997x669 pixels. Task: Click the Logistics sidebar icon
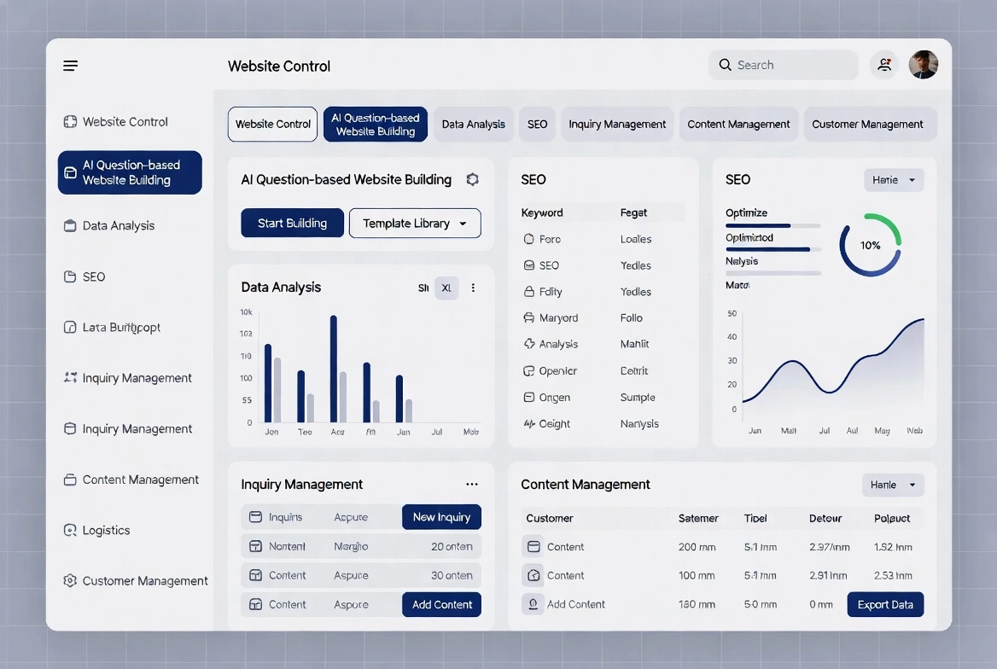click(70, 531)
